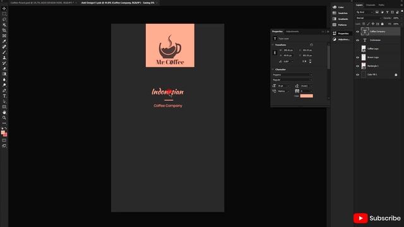Image resolution: width=404 pixels, height=227 pixels.
Task: Select the Eraser tool
Action: click(x=4, y=69)
